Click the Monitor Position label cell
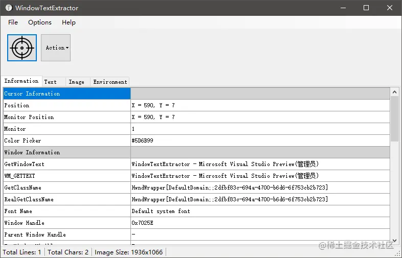This screenshot has height=258, width=402. (67, 117)
